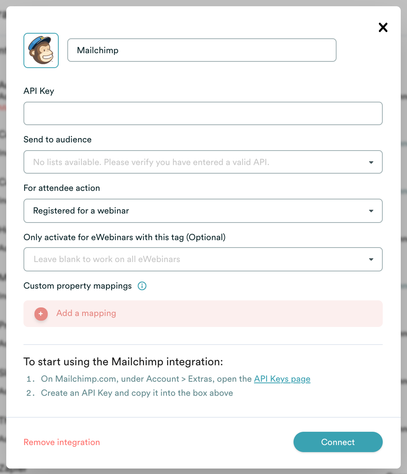The height and width of the screenshot is (474, 407).
Task: Open the API Keys page link
Action: pyautogui.click(x=282, y=379)
